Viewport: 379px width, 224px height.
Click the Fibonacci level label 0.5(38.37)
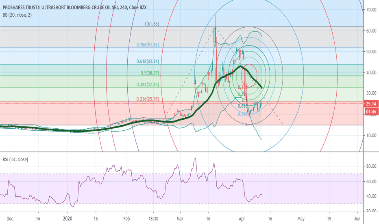tap(150, 73)
